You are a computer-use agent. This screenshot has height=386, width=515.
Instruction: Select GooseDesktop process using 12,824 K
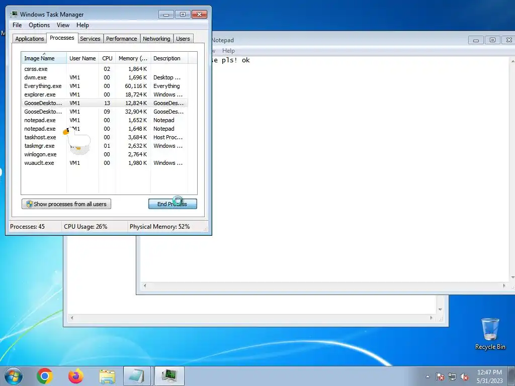105,103
